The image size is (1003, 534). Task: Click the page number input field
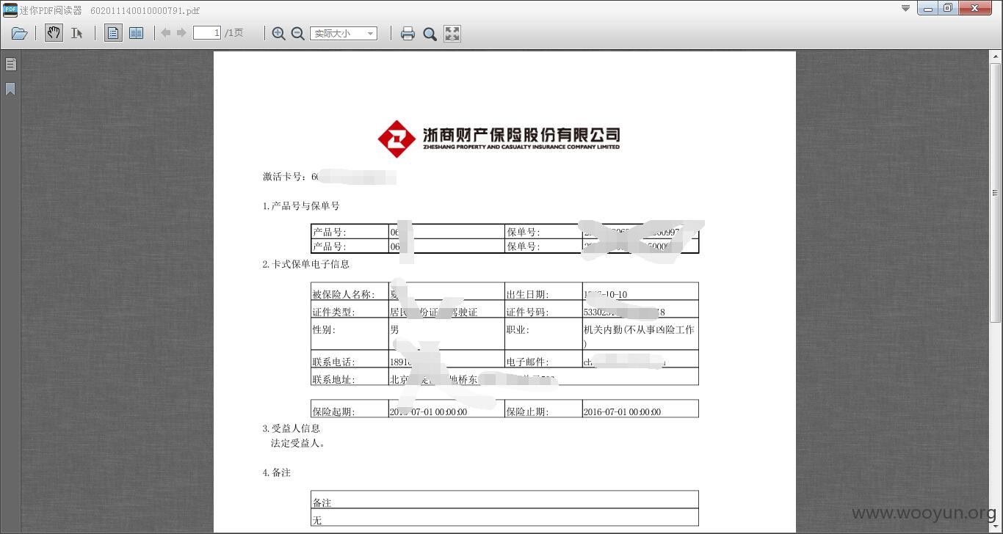(x=207, y=33)
